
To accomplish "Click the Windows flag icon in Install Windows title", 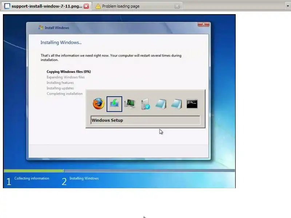I will (41, 28).
